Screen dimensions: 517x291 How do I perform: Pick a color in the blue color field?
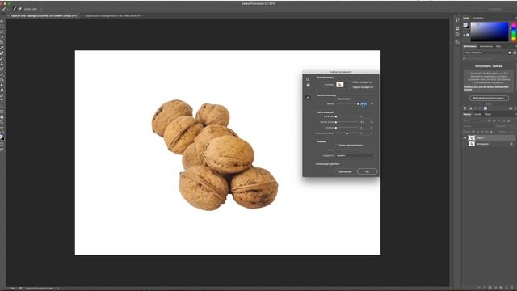click(490, 32)
